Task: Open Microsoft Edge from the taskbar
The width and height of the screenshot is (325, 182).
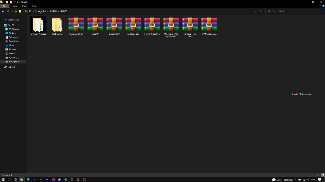Action: (28, 179)
